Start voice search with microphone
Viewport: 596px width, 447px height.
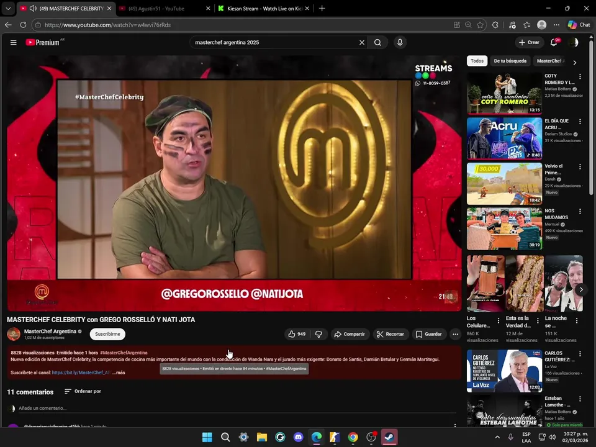[x=400, y=42]
